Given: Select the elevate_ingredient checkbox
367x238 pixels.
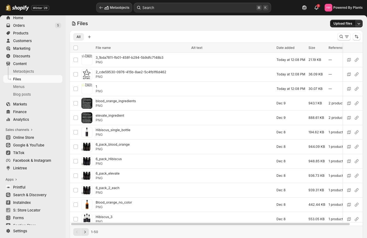Looking at the screenshot, I should tap(76, 118).
